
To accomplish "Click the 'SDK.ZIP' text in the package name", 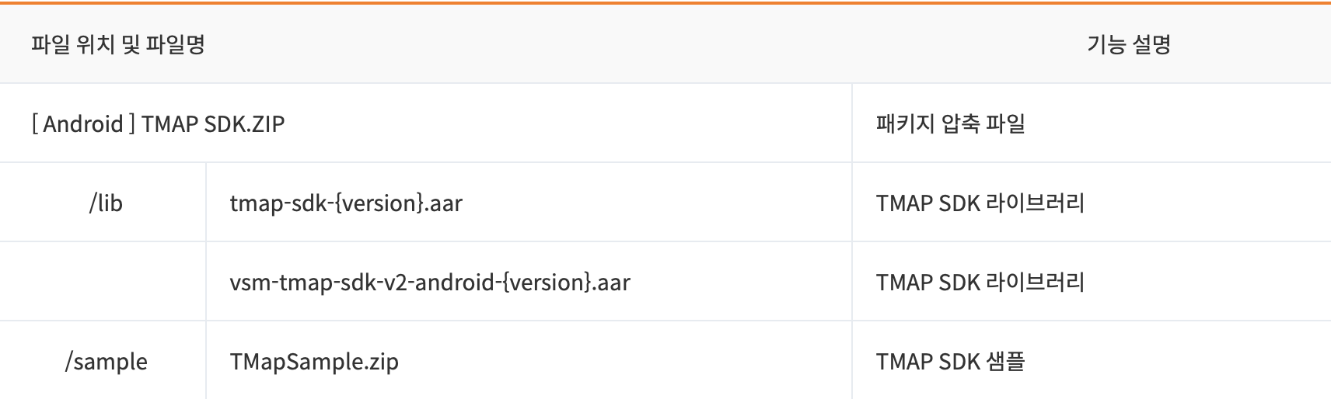I will (x=245, y=123).
